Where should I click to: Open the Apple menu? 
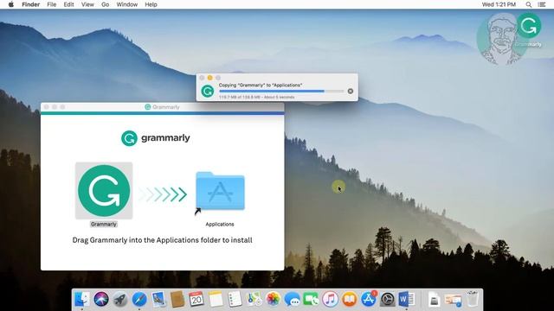coord(11,4)
